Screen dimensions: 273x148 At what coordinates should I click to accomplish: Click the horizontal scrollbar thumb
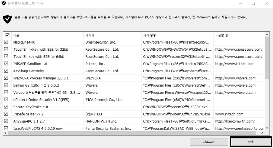point(132,133)
